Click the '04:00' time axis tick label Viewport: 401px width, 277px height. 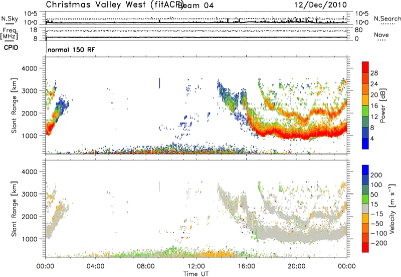(x=95, y=266)
